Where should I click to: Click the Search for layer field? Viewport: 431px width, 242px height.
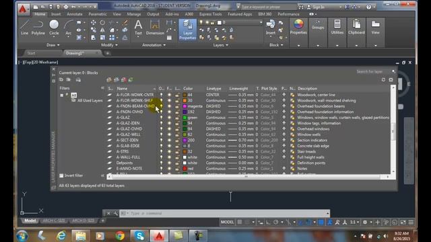coord(372,72)
